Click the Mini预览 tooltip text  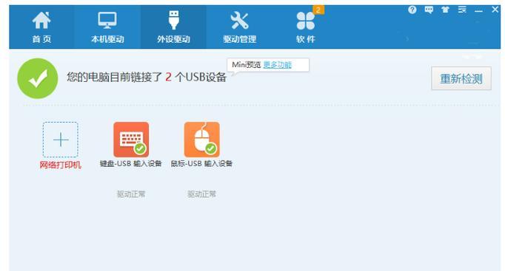point(246,65)
